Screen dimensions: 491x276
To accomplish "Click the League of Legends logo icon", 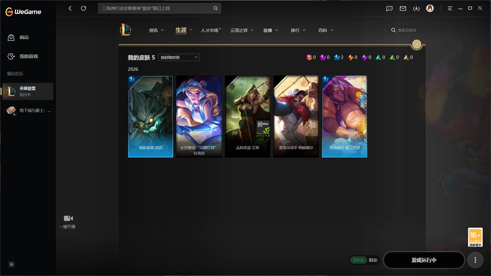I will click(x=126, y=30).
